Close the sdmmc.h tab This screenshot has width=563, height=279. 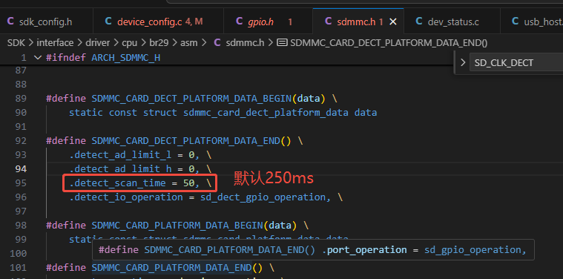(393, 22)
